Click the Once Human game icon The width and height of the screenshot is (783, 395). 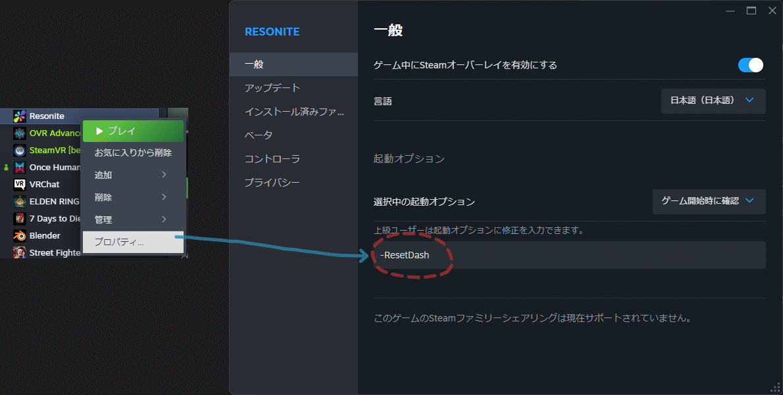click(20, 167)
